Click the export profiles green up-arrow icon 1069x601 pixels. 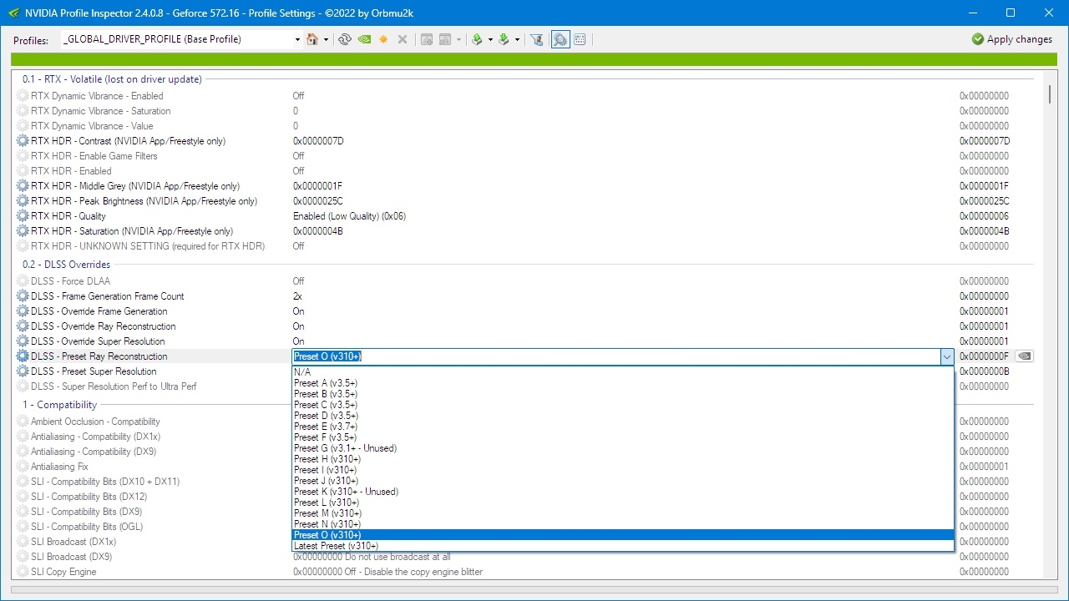tap(477, 39)
